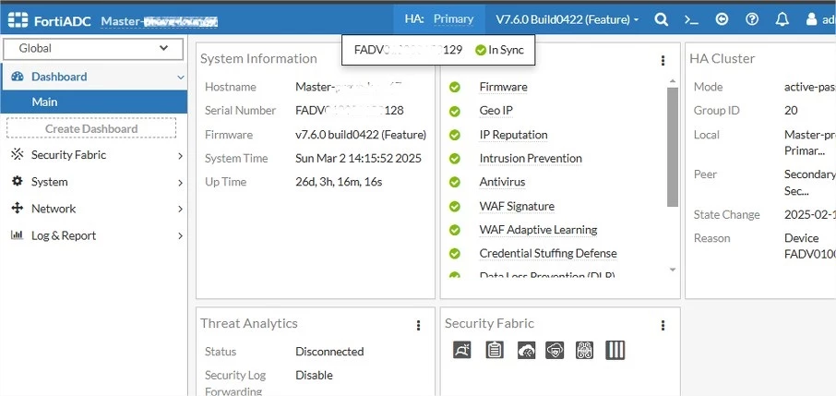
Task: Click the Security Fabric sidebar icon
Action: [x=17, y=155]
